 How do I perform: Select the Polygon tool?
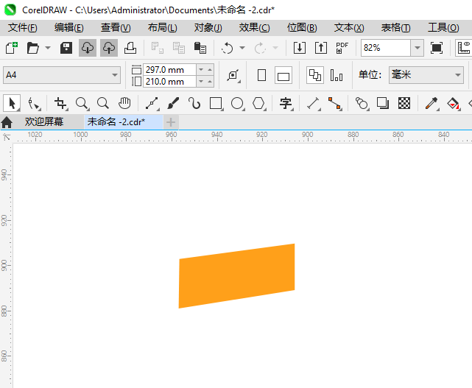pos(258,103)
